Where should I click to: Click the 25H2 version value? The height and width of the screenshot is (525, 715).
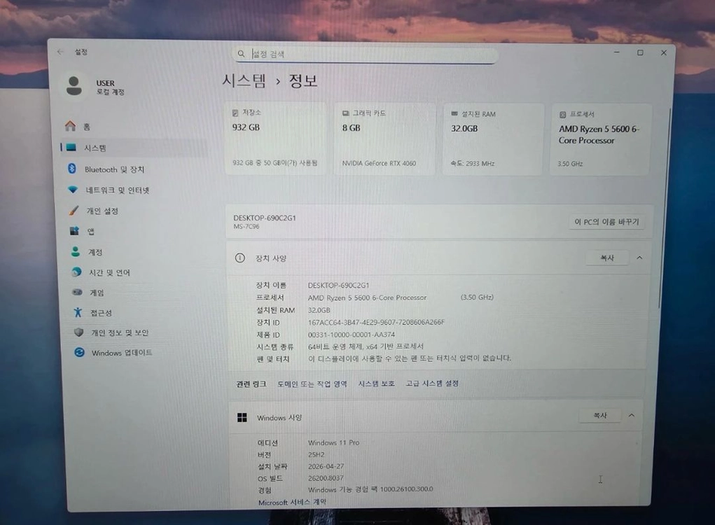pos(317,454)
